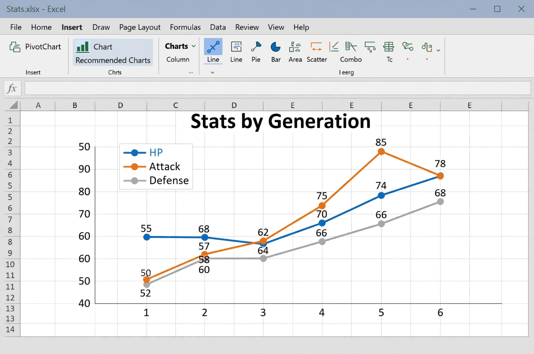Click the PivotChart text label

pyautogui.click(x=43, y=47)
